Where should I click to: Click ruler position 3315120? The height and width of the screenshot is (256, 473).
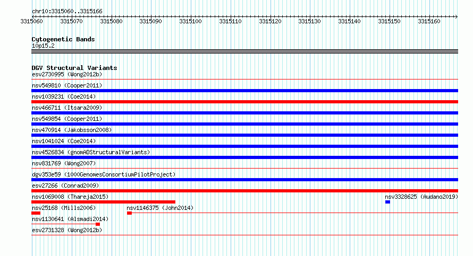[x=270, y=21]
